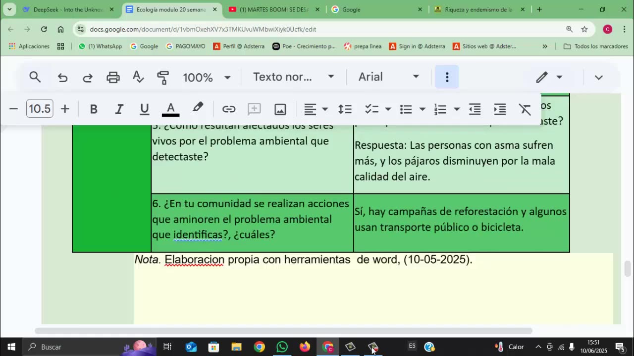634x356 pixels.
Task: Toggle bold formatting
Action: [x=94, y=109]
